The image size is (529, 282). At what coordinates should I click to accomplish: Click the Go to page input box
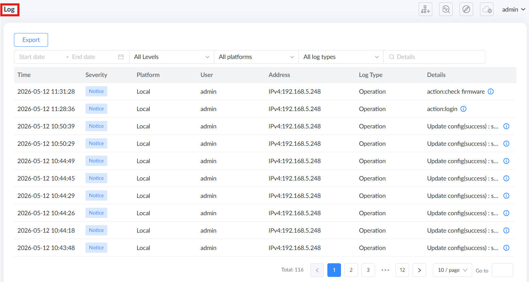(x=502, y=270)
